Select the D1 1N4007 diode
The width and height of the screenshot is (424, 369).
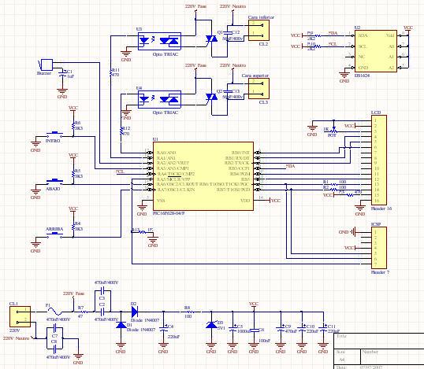(121, 325)
